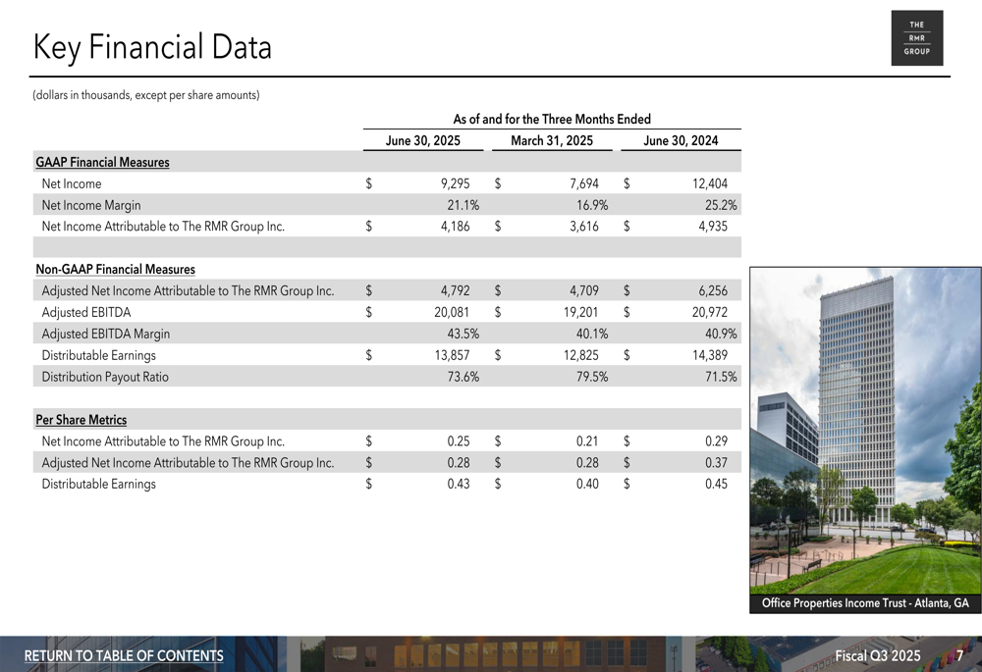Click the page number 7
Screen dimensions: 982x672
[959, 655]
